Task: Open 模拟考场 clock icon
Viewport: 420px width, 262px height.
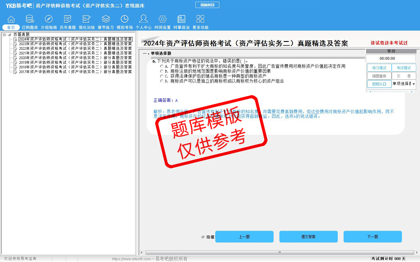Action: click(125, 20)
